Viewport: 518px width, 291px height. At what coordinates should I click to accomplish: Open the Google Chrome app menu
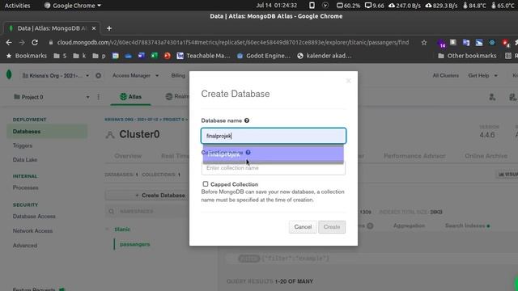point(72,6)
